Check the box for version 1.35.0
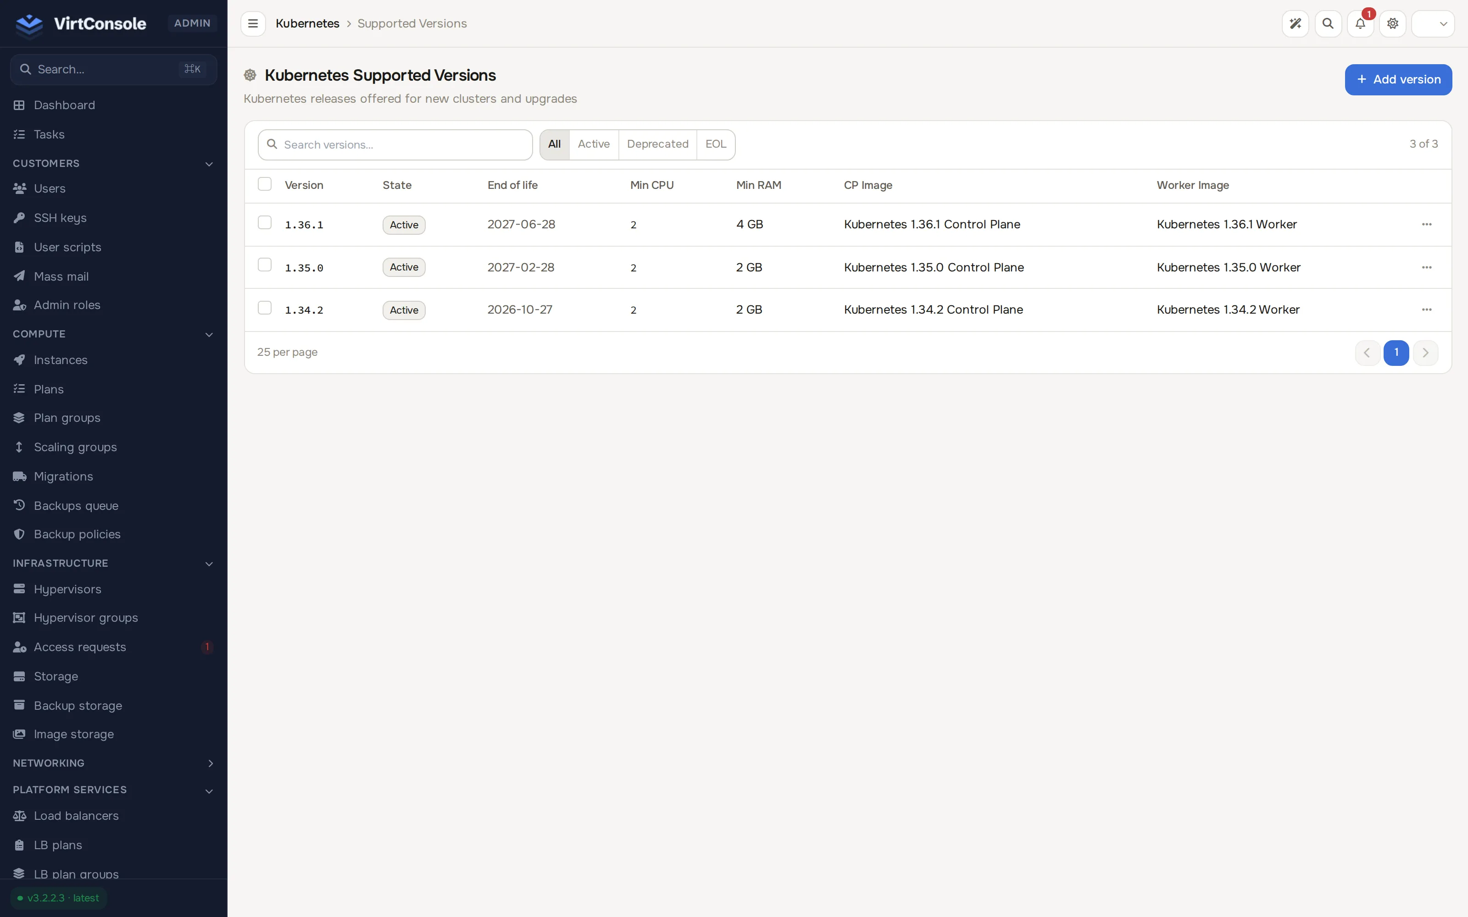 click(265, 265)
